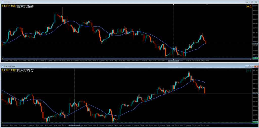Minimize the EURUSD H1 chart window
Image resolution: width=259 pixels, height=128 pixels.
(x=247, y=66)
